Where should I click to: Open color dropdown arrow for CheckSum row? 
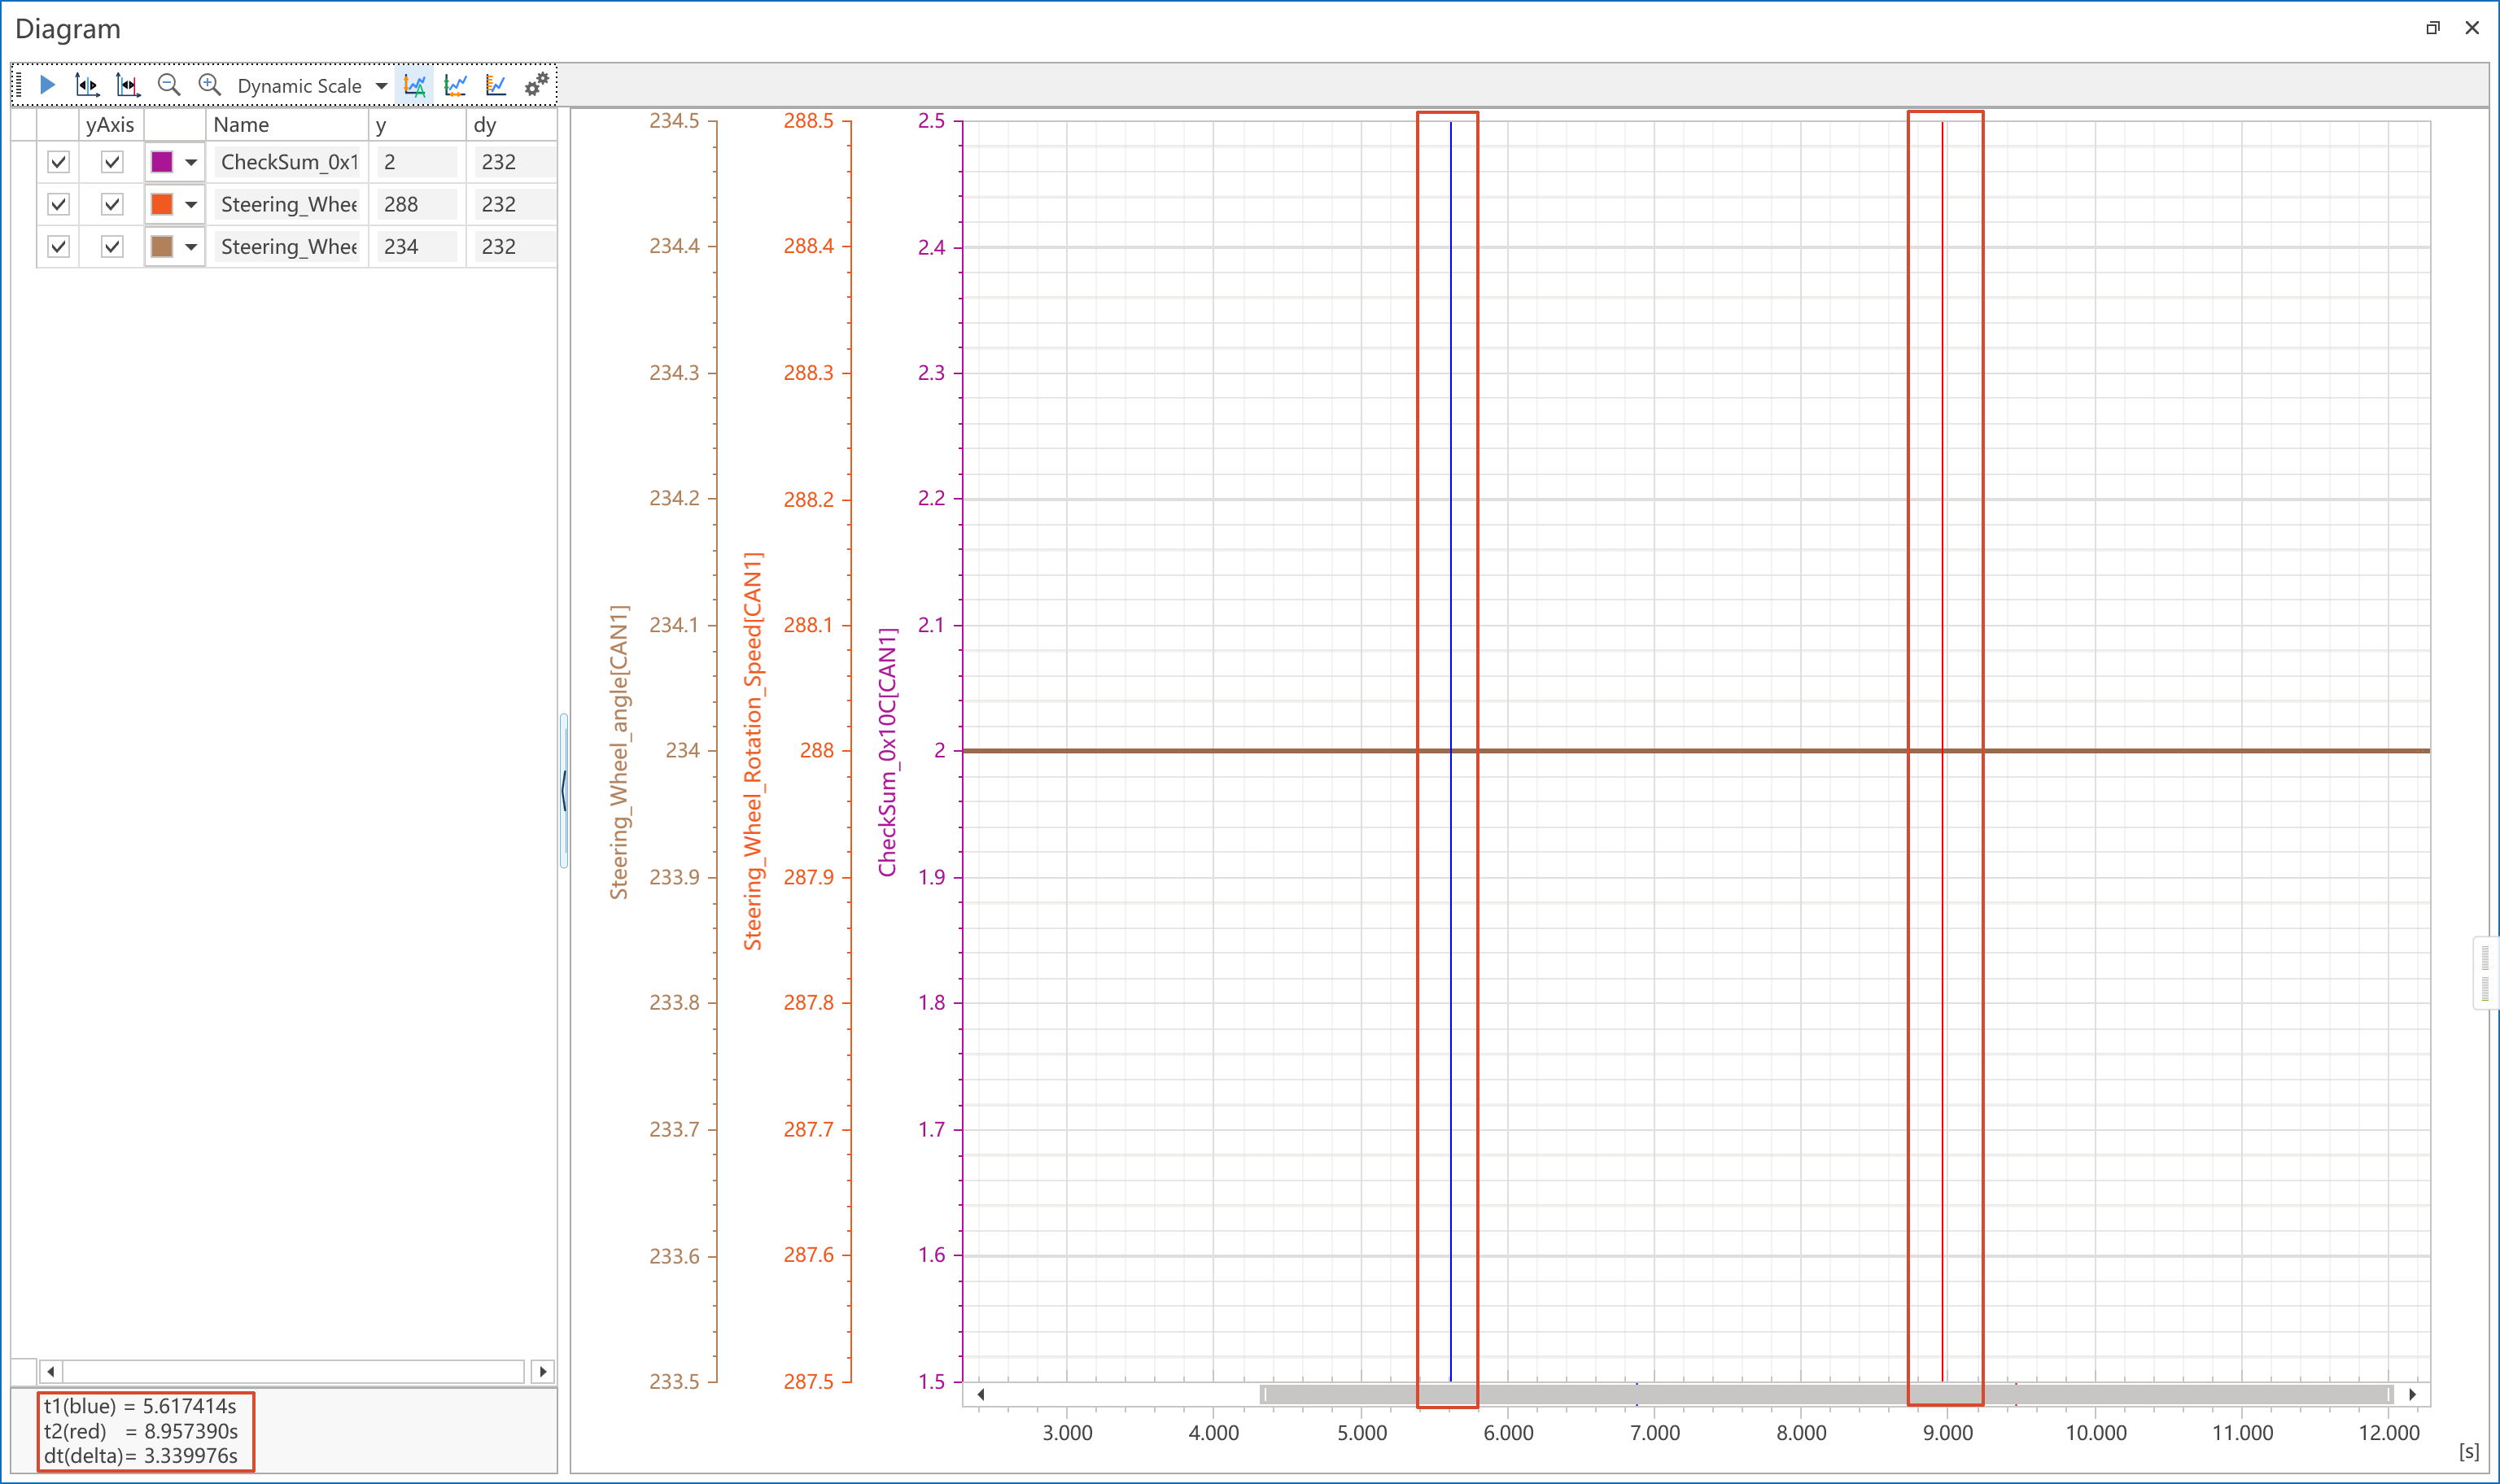[191, 162]
